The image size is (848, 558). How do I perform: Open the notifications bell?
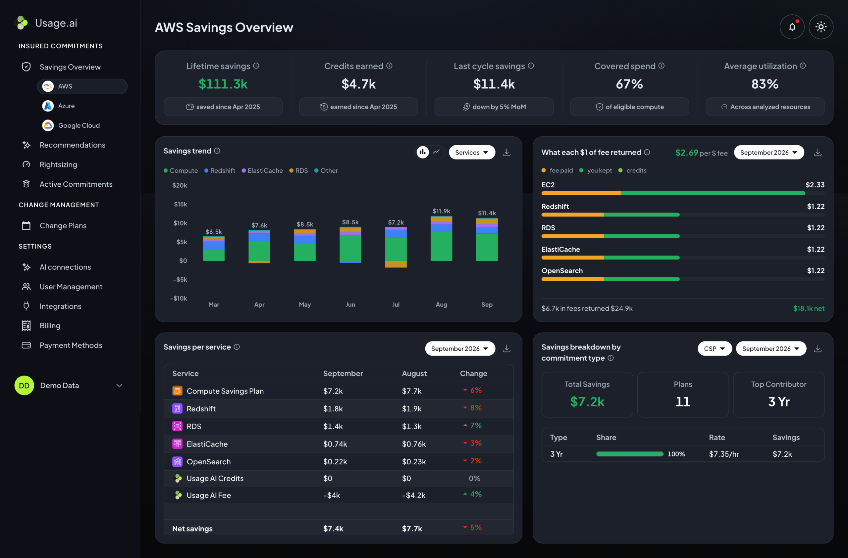point(792,27)
